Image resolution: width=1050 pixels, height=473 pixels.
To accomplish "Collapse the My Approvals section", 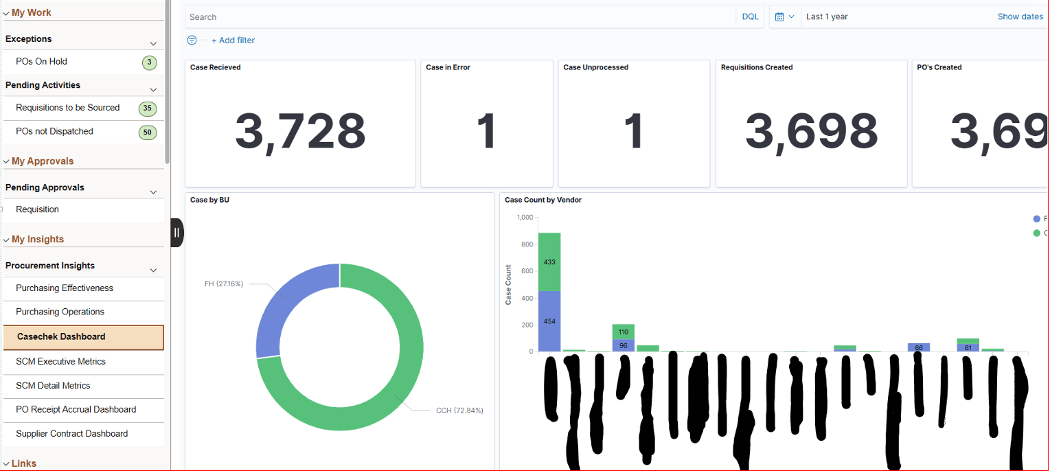I will (x=6, y=161).
